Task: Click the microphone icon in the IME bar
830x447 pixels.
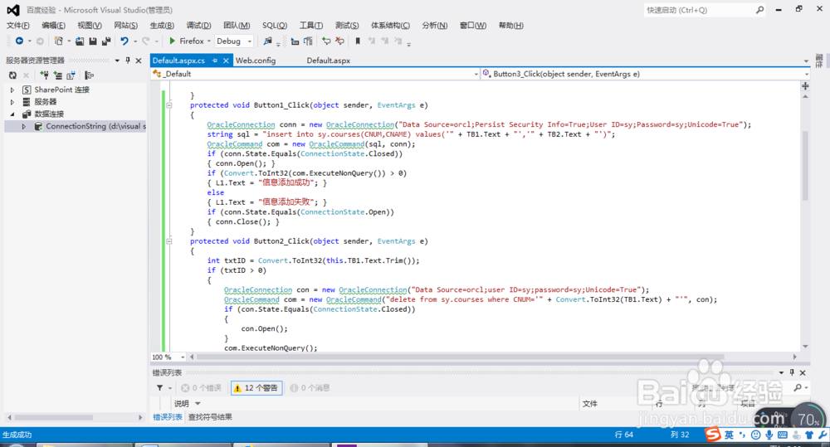Action: click(769, 435)
